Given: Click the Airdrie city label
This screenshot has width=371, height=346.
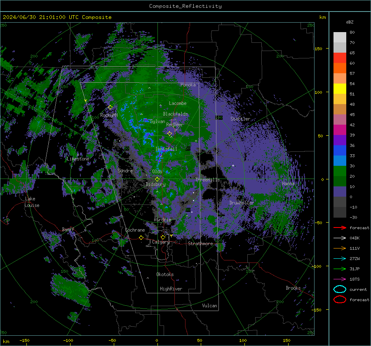Looking at the screenshot, I should pos(162,220).
